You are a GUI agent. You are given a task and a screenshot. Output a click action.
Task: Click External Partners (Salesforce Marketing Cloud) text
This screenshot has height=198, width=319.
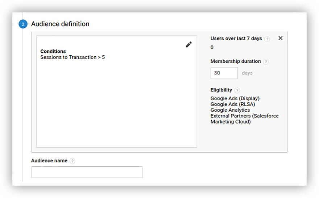(x=244, y=119)
